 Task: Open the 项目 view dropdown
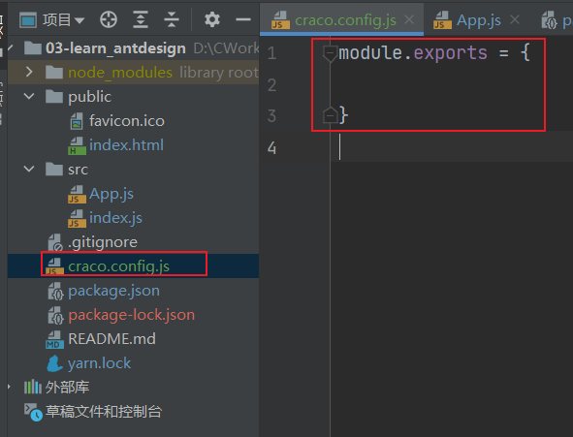click(x=63, y=19)
